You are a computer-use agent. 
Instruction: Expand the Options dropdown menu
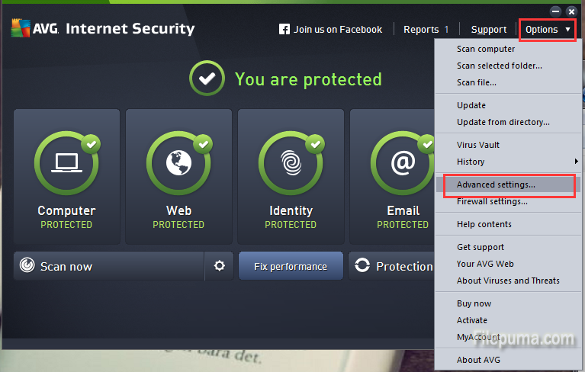[548, 30]
